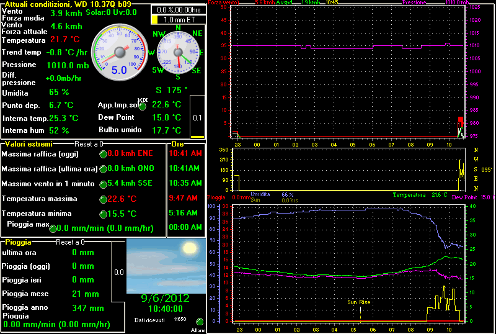The image size is (496, 334).
Task: Click the green indicator next to Pioggia max
Action: click(53, 228)
